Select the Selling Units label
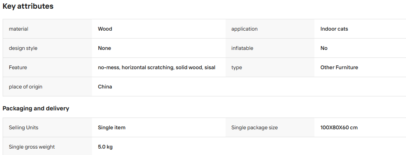This screenshot has height=155, width=406. 23,127
